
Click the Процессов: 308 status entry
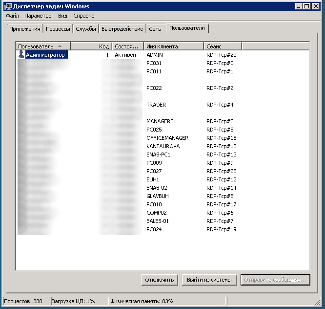point(26,301)
